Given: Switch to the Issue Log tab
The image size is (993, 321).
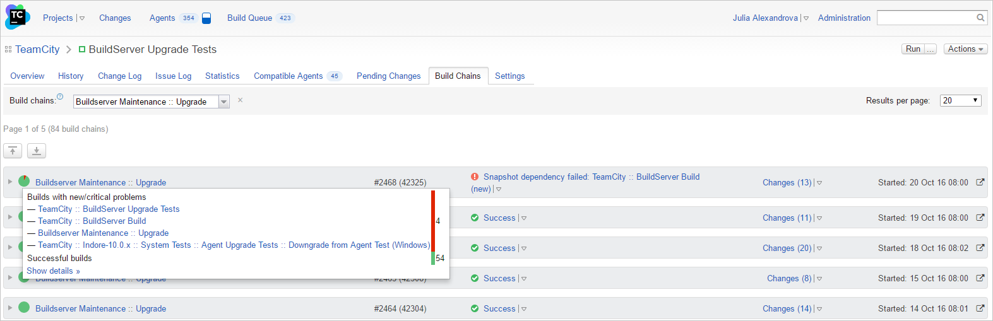Looking at the screenshot, I should click(x=173, y=76).
